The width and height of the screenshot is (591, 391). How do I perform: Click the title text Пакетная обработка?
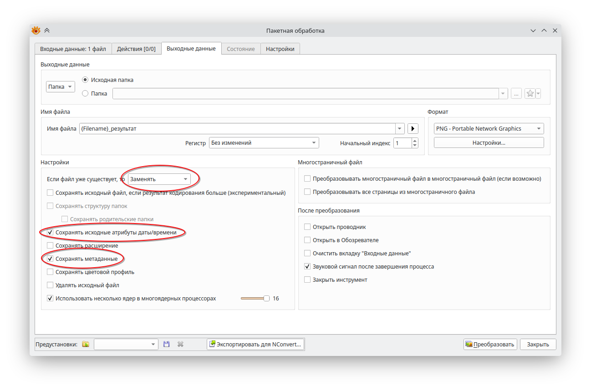pyautogui.click(x=295, y=31)
